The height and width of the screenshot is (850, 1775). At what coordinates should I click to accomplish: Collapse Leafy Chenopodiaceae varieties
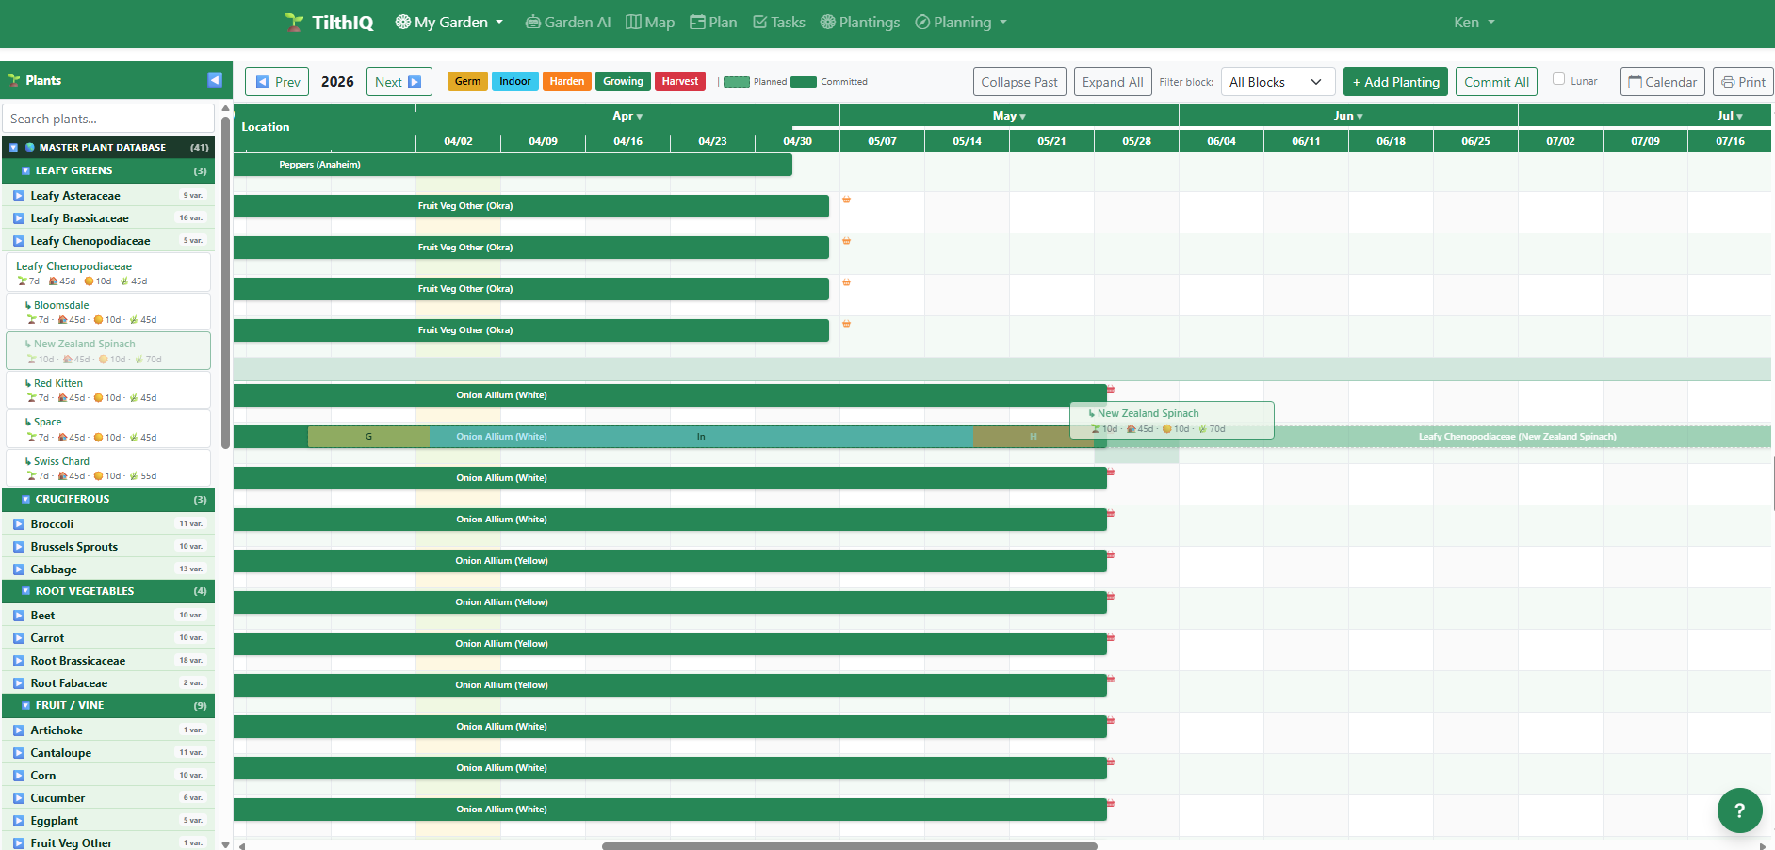19,241
